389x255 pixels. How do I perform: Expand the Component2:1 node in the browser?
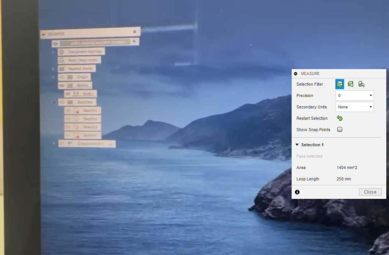[54, 142]
